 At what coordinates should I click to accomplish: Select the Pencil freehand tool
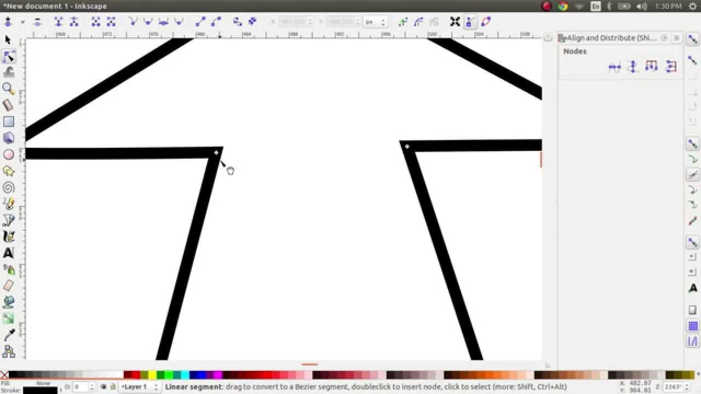(8, 204)
